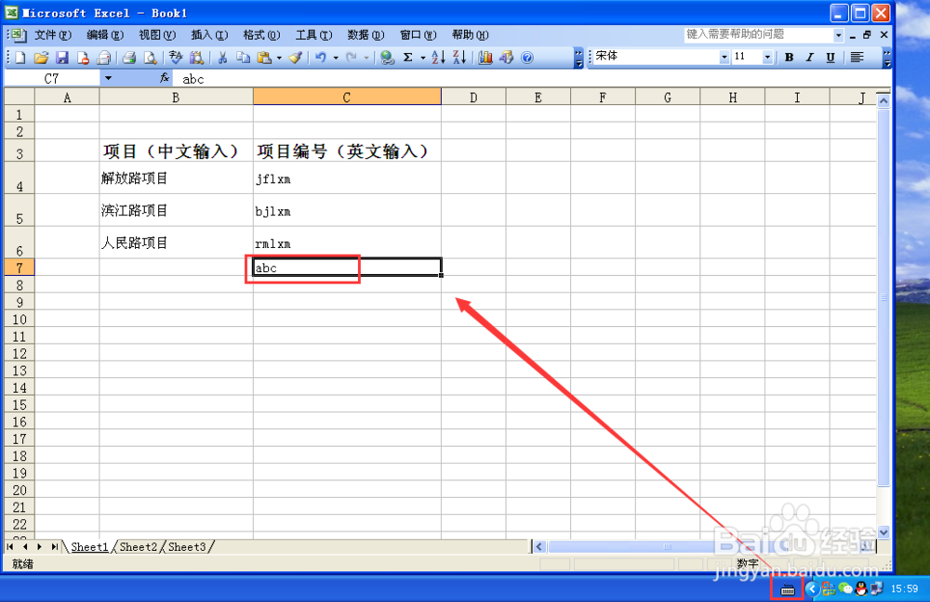The image size is (930, 602).
Task: Save the workbook via floppy disk icon
Action: tap(61, 58)
